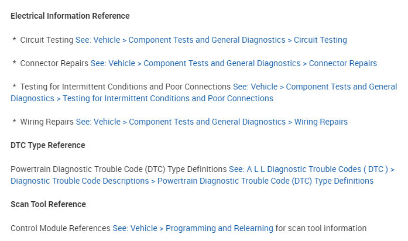
Task: Follow the Connector Repairs See: Vehicle link
Action: point(234,63)
